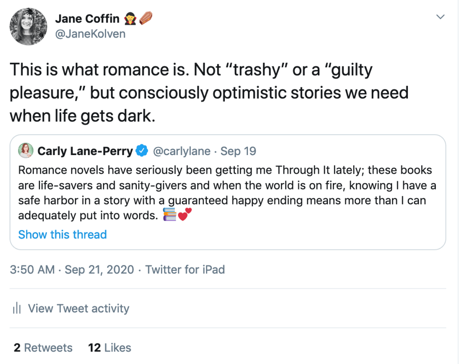Click the blue verified badge
Image resolution: width=462 pixels, height=364 pixels.
(x=143, y=151)
